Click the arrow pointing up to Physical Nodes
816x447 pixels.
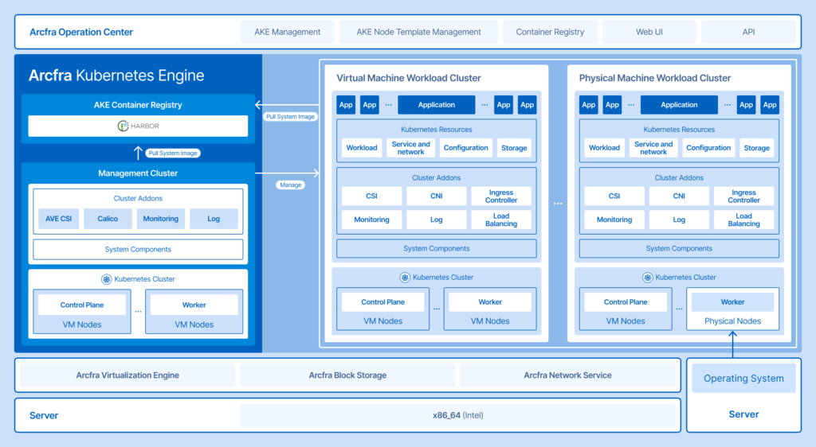(x=732, y=344)
